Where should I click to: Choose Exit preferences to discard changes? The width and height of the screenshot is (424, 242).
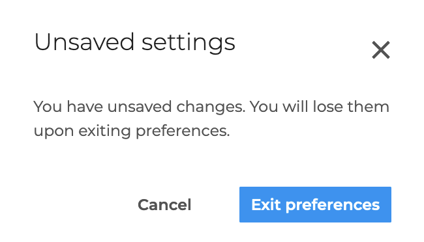315,204
